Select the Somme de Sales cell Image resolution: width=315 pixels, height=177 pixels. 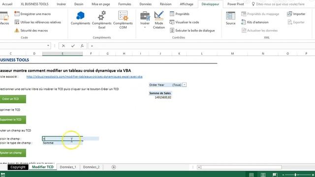tap(160, 93)
